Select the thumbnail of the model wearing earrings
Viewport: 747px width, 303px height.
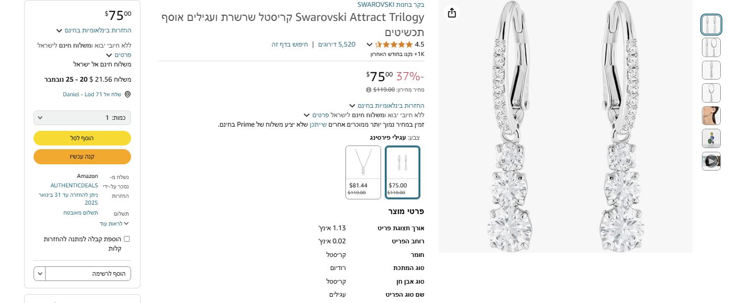coord(711,116)
